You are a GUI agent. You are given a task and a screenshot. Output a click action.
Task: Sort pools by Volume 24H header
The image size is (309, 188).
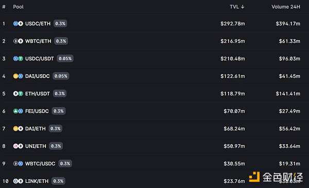286,7
